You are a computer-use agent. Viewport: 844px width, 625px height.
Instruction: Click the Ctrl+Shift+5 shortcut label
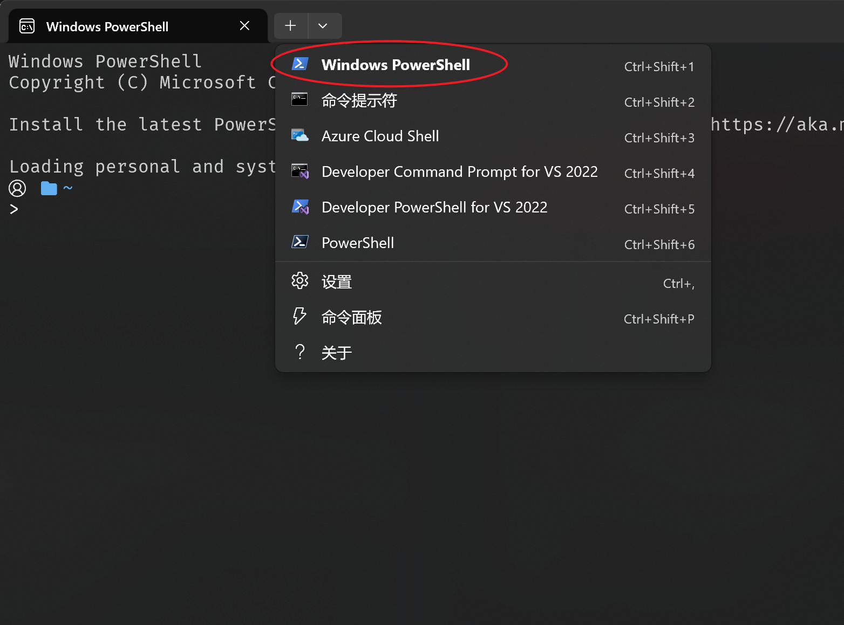tap(659, 209)
